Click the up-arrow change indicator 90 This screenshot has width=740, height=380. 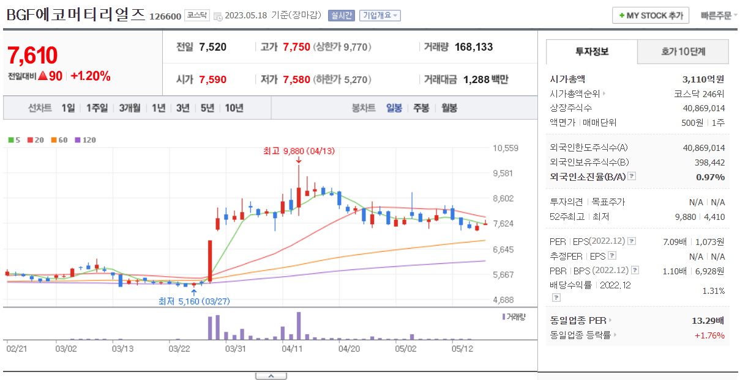50,76
